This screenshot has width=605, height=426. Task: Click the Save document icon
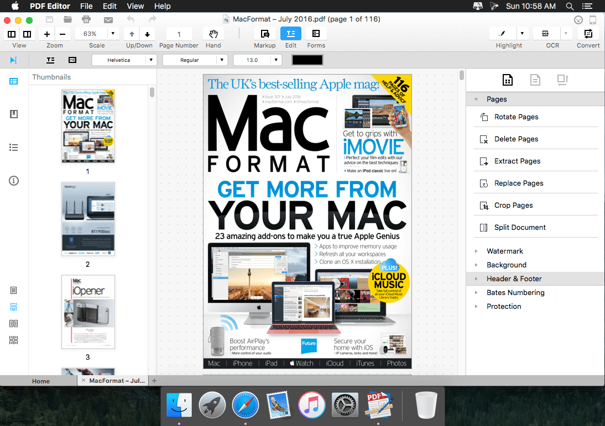click(x=49, y=19)
